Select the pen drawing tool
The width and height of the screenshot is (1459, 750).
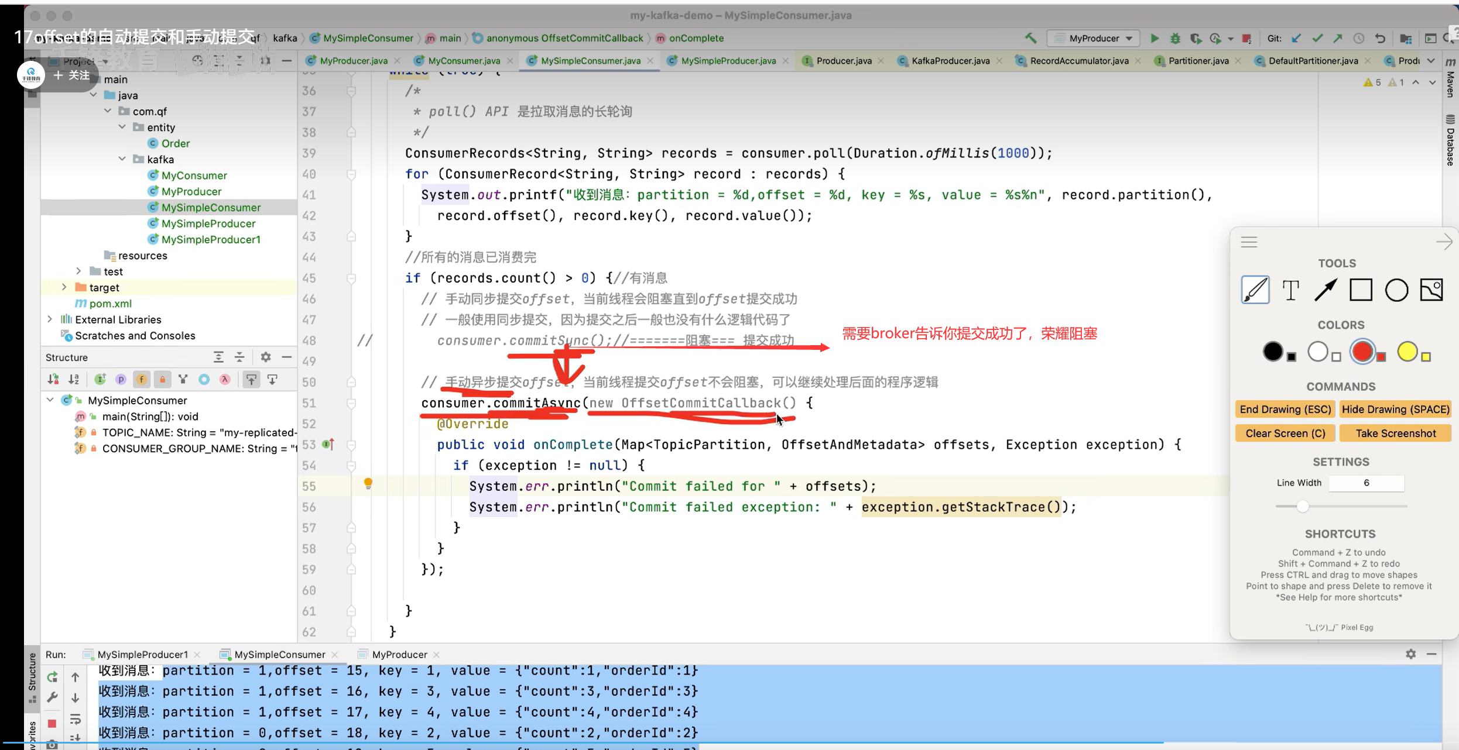pyautogui.click(x=1255, y=290)
